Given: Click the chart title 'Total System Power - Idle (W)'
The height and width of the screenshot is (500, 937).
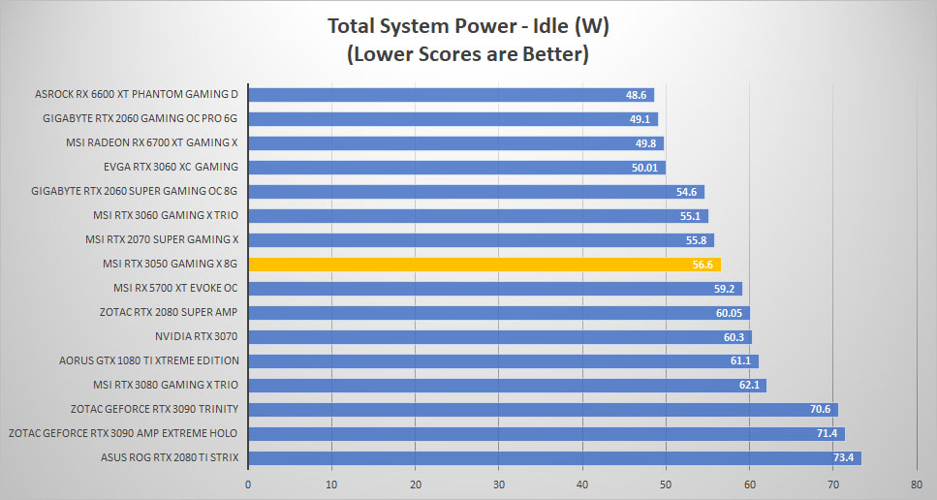Looking at the screenshot, I should [x=468, y=26].
